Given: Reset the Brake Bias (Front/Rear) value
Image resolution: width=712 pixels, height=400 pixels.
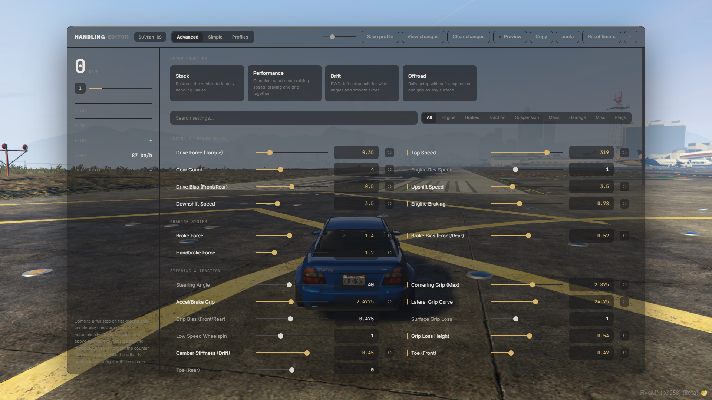Looking at the screenshot, I should [624, 236].
